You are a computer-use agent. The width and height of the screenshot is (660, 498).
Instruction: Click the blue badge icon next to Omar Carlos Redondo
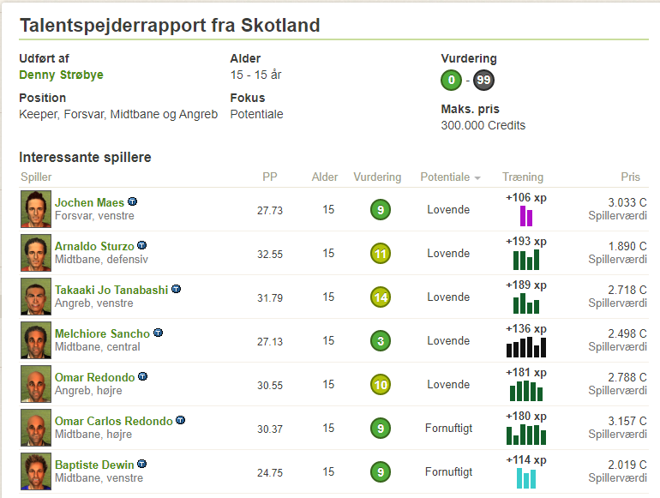[x=180, y=420]
